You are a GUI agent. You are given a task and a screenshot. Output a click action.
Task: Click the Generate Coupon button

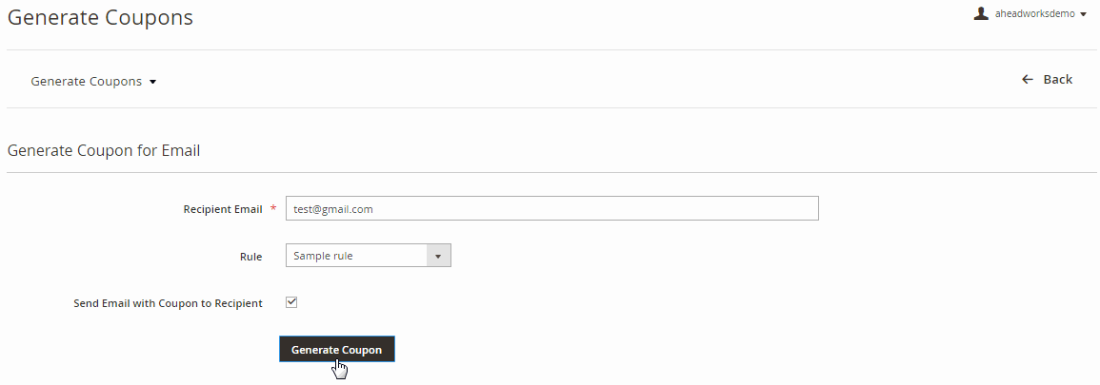[337, 349]
